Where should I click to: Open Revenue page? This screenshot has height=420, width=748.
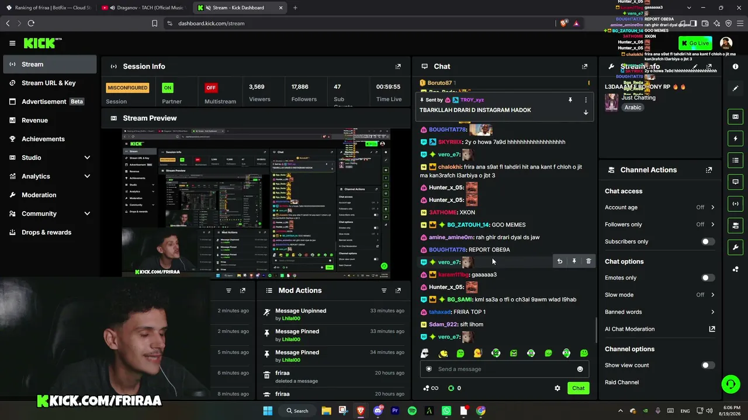tap(49, 120)
